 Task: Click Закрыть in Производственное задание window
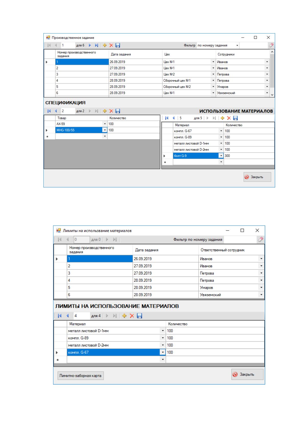tap(257, 177)
